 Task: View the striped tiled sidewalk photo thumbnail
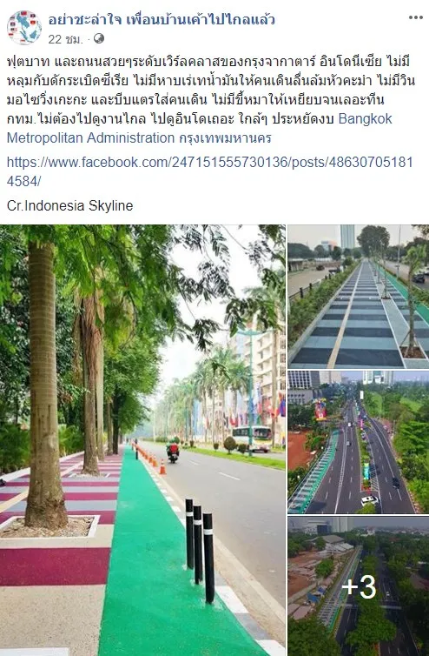(x=359, y=297)
